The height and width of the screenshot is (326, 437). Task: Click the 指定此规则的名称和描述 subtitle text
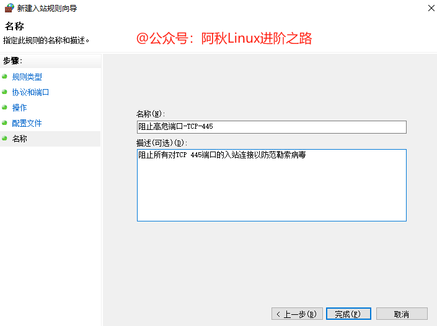point(46,41)
